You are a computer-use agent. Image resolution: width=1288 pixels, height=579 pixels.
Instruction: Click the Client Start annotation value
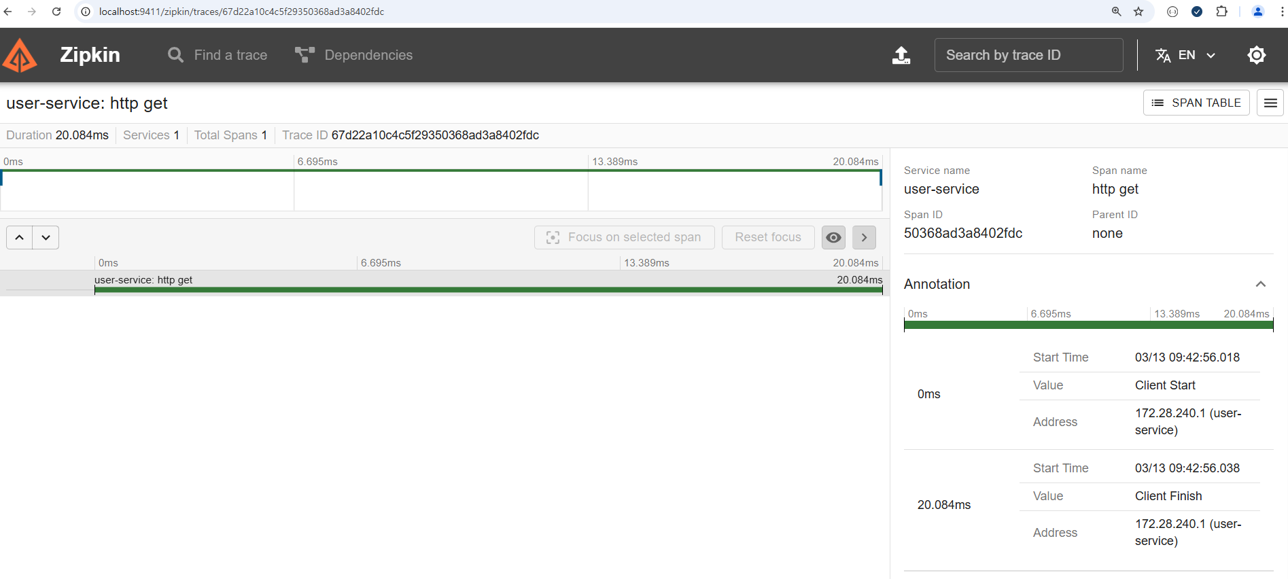(x=1165, y=385)
